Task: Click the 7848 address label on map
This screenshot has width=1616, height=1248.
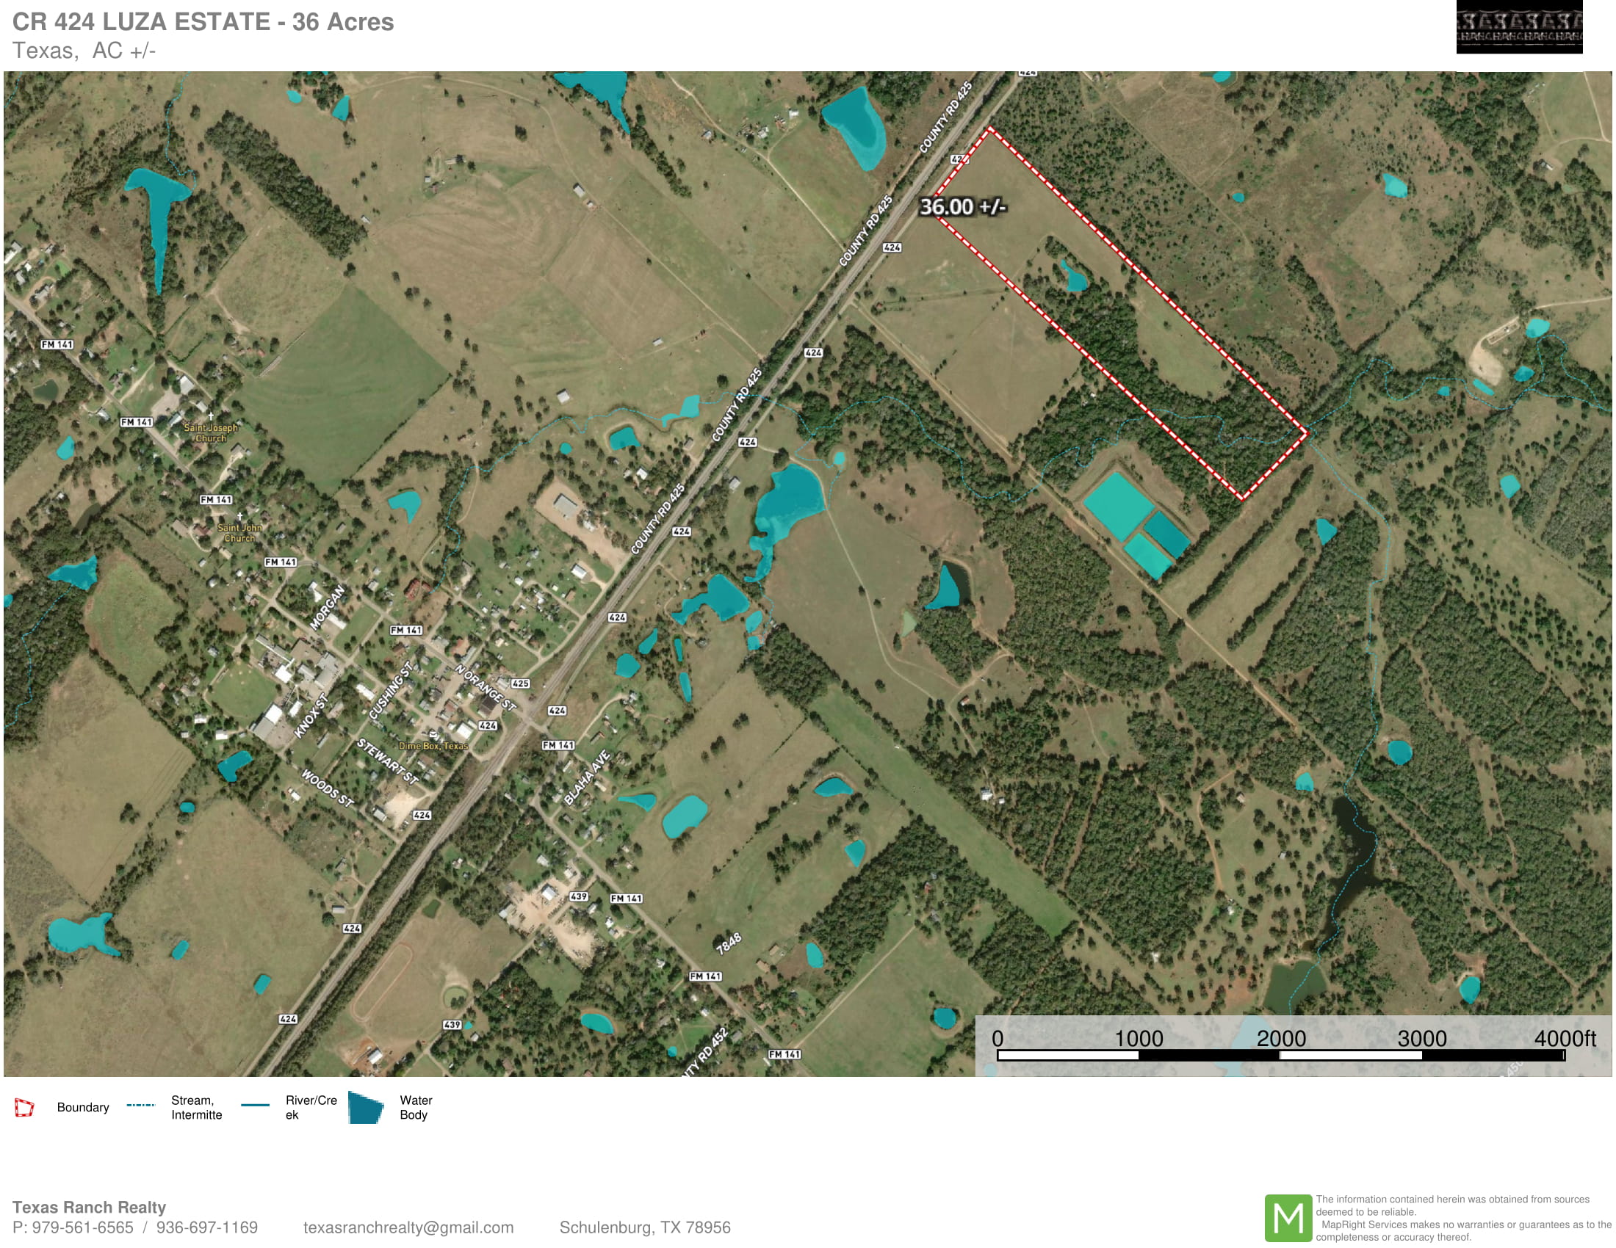Action: [728, 943]
